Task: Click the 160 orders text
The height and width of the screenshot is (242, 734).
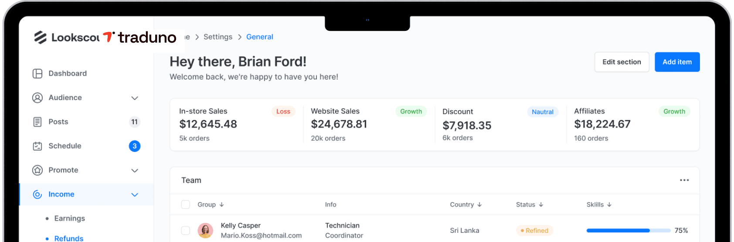Action: (x=591, y=138)
